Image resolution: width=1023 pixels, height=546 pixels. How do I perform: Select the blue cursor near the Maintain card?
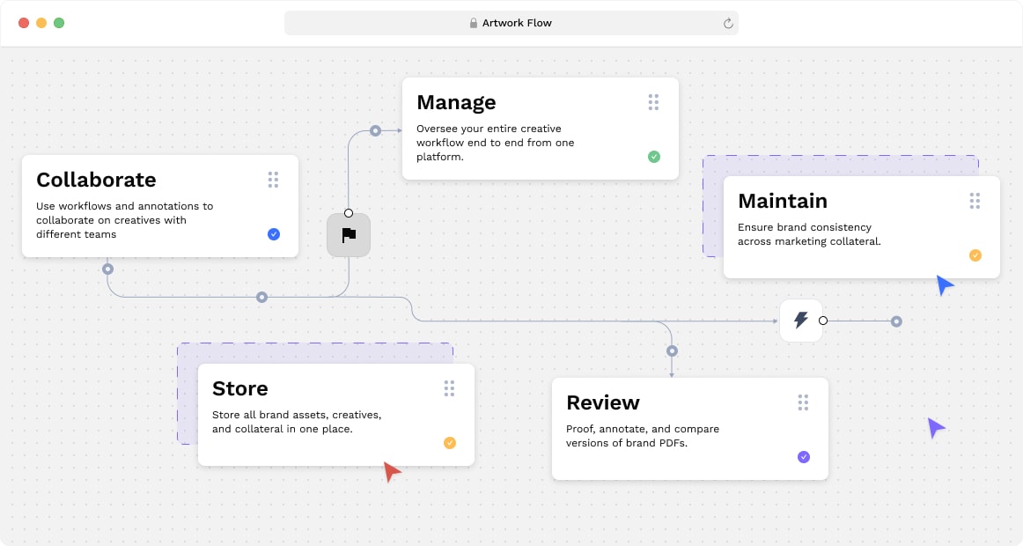pos(945,284)
